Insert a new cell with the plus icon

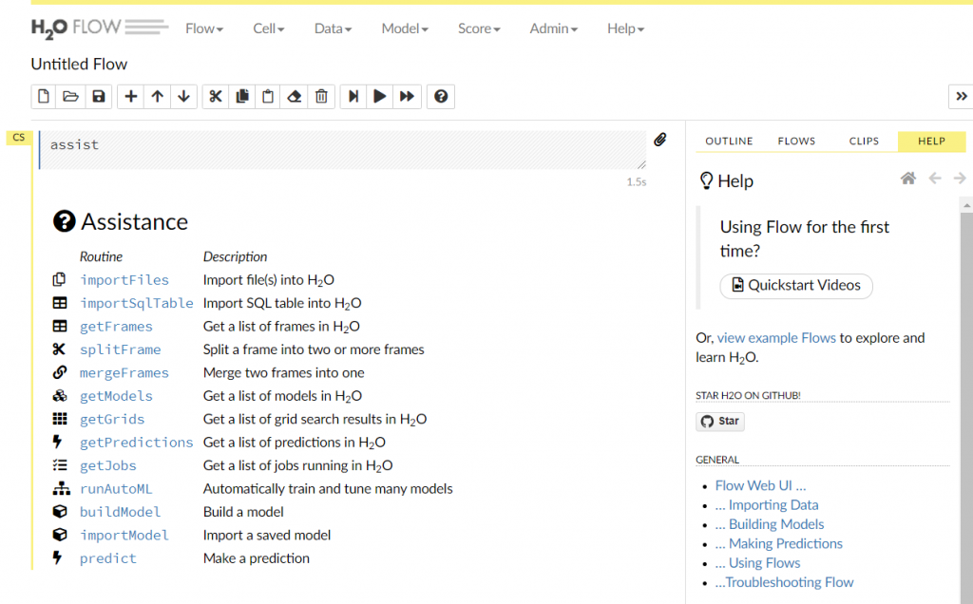(131, 96)
